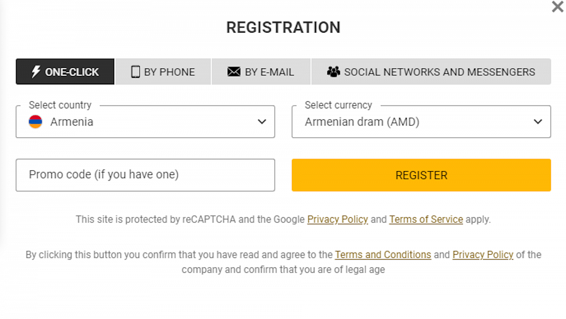
Task: Click the people group icon for social networks
Action: pyautogui.click(x=333, y=72)
